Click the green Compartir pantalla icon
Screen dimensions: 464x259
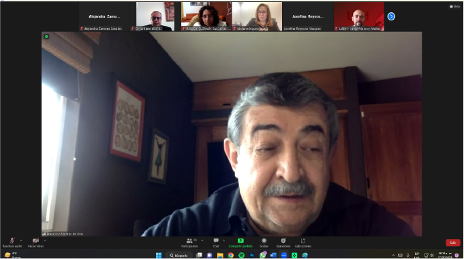pos(241,241)
